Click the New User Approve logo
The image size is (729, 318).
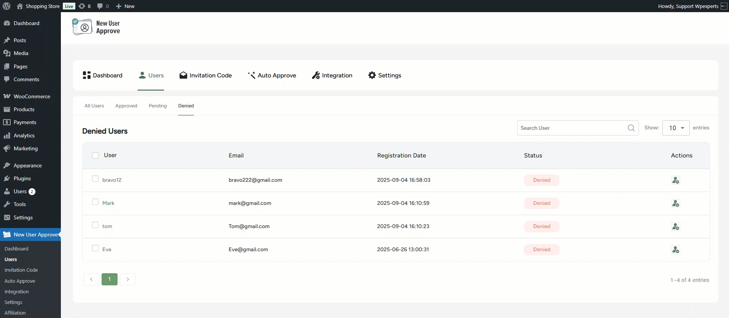(x=96, y=27)
